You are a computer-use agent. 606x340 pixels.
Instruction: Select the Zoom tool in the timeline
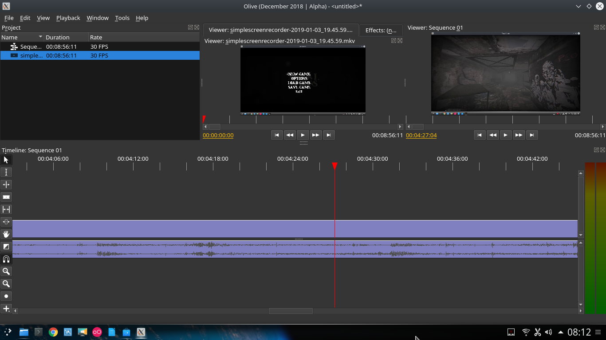click(6, 271)
